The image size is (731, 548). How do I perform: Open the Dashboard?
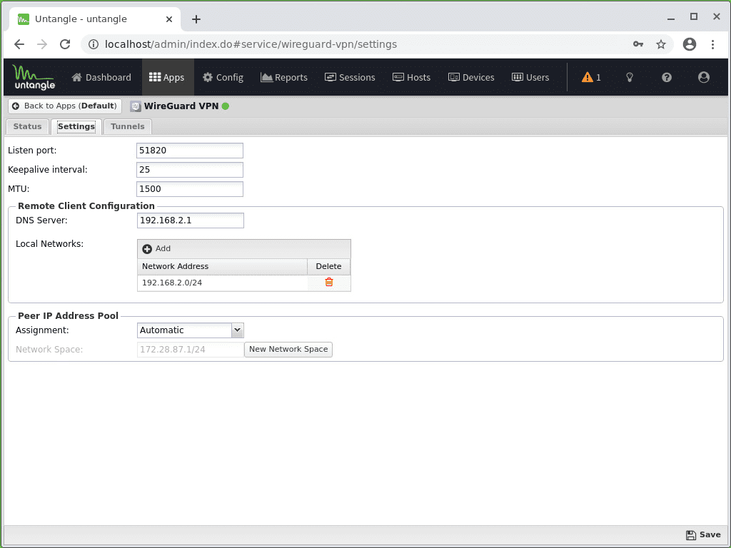coord(101,77)
